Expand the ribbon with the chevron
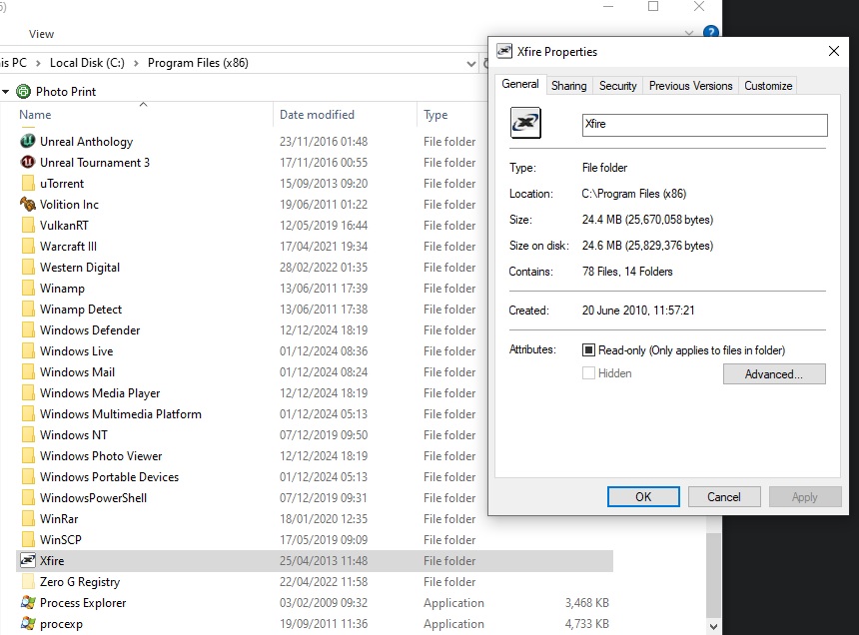 pyautogui.click(x=689, y=33)
